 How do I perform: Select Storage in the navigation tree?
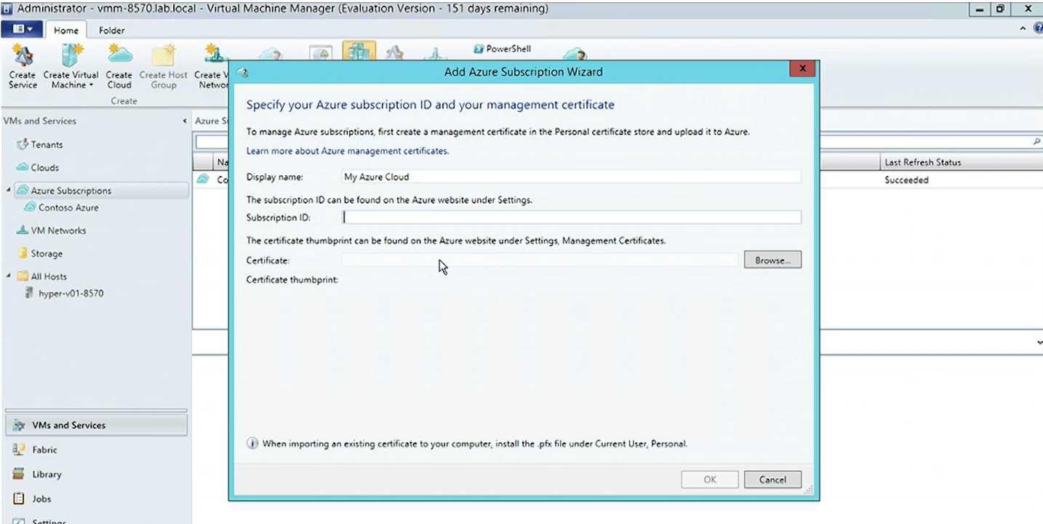(47, 254)
